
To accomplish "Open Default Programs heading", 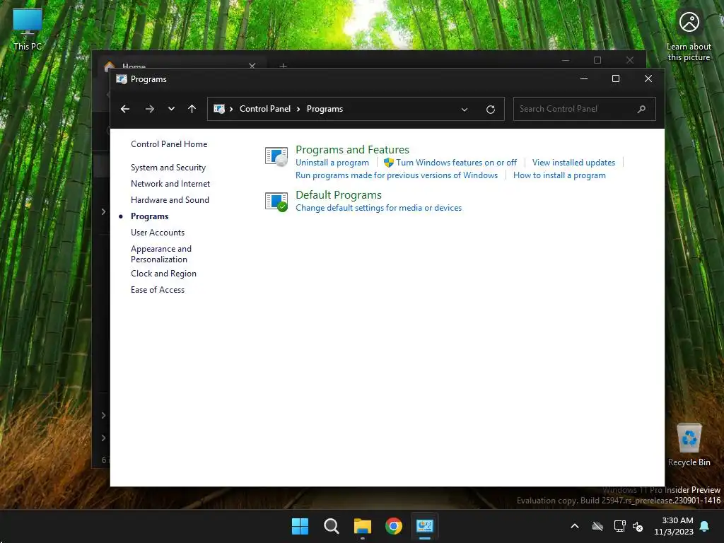I will tap(339, 195).
